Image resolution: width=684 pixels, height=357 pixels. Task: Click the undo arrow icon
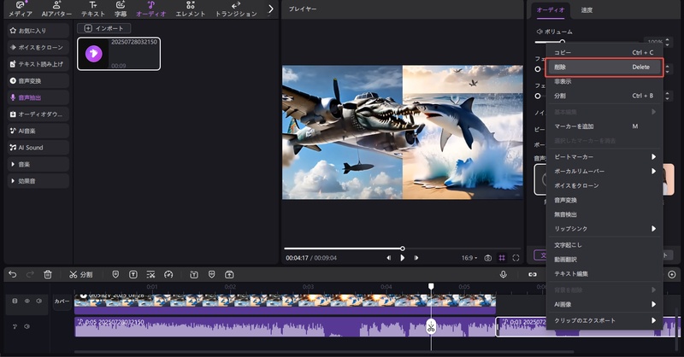point(13,274)
